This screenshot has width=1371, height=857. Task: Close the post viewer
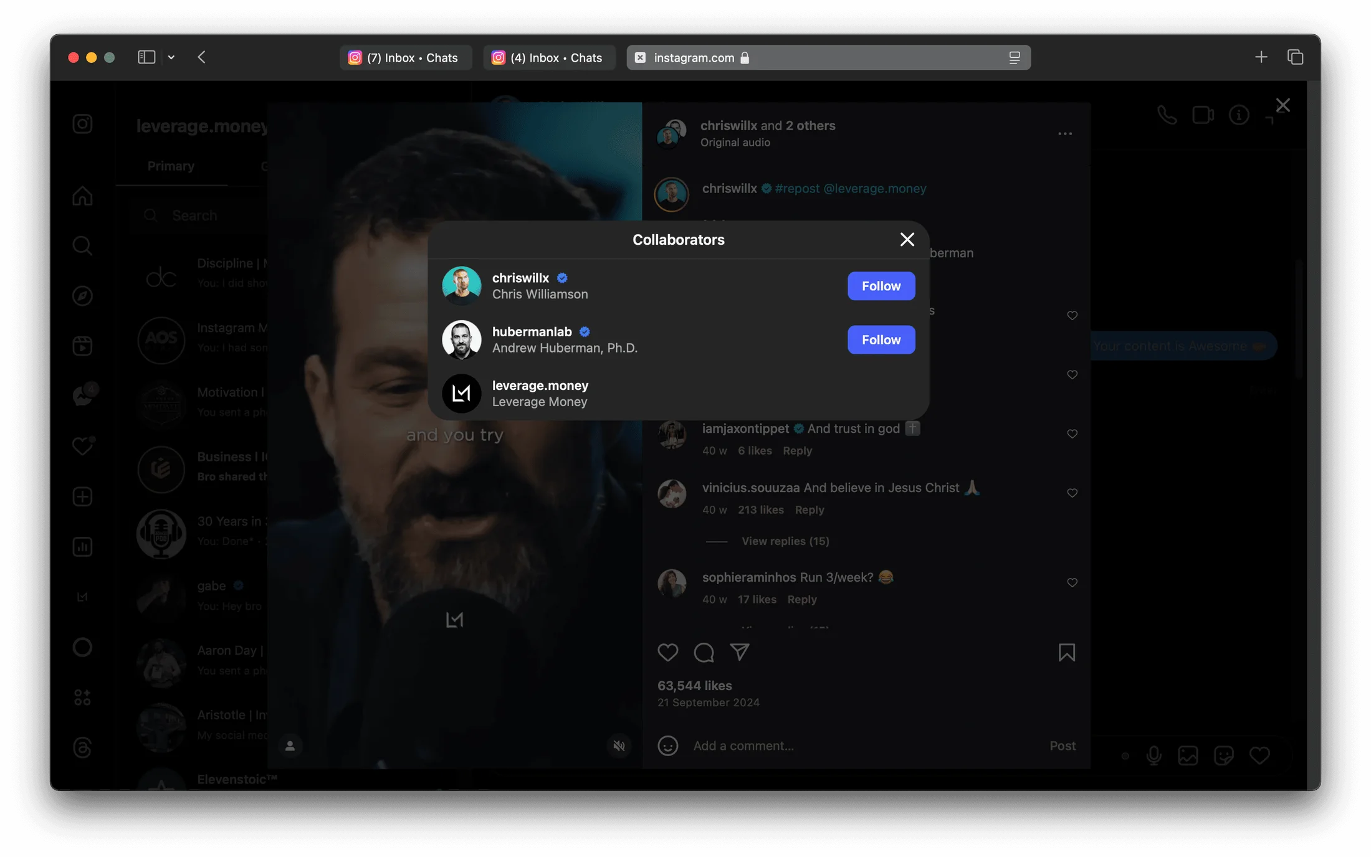tap(1283, 105)
